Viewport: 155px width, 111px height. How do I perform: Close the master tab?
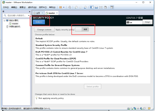point(57,13)
